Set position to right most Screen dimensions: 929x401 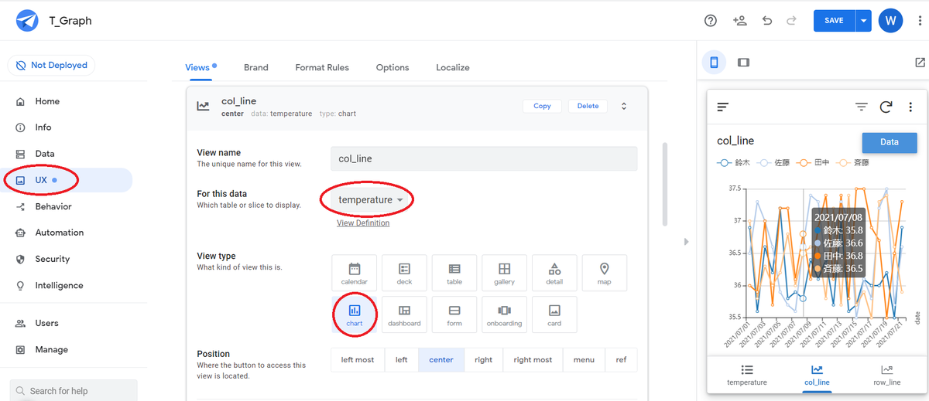(533, 360)
